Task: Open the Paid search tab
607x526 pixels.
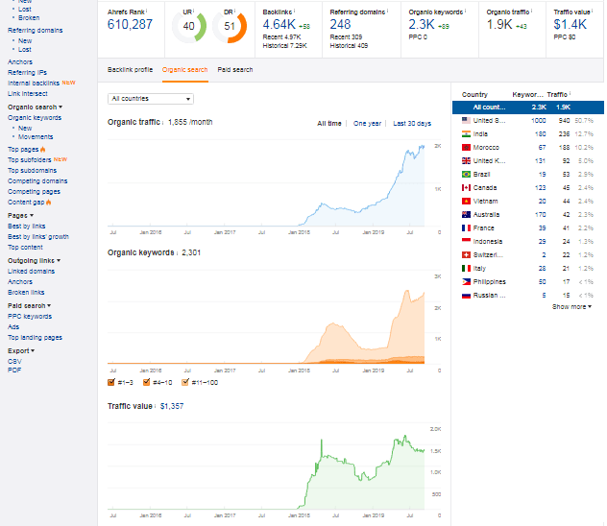Action: 235,70
